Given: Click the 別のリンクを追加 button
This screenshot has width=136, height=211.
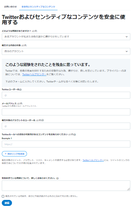Looking at the screenshot, I should (x=14, y=154).
